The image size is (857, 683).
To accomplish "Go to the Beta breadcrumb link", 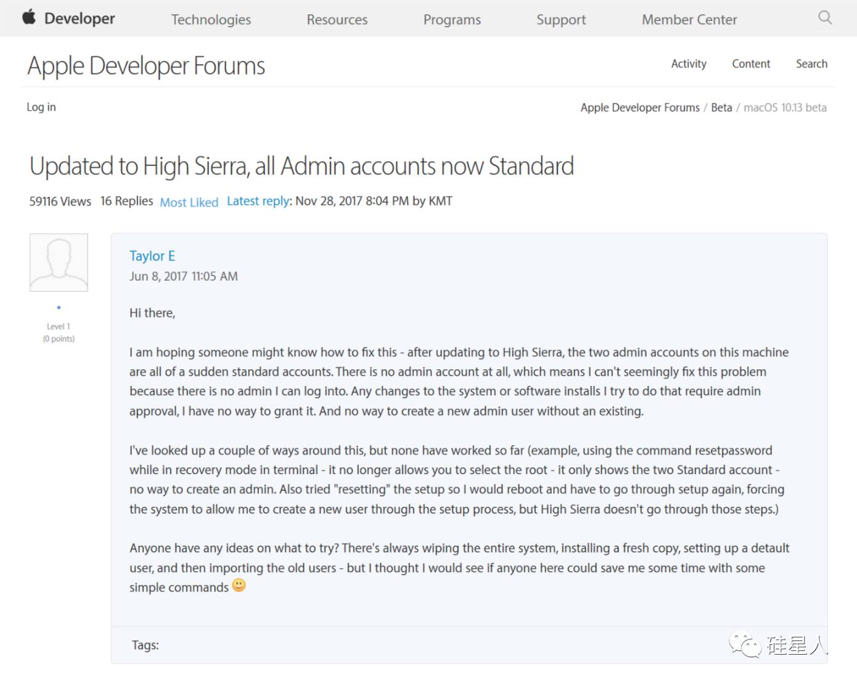I will [721, 108].
